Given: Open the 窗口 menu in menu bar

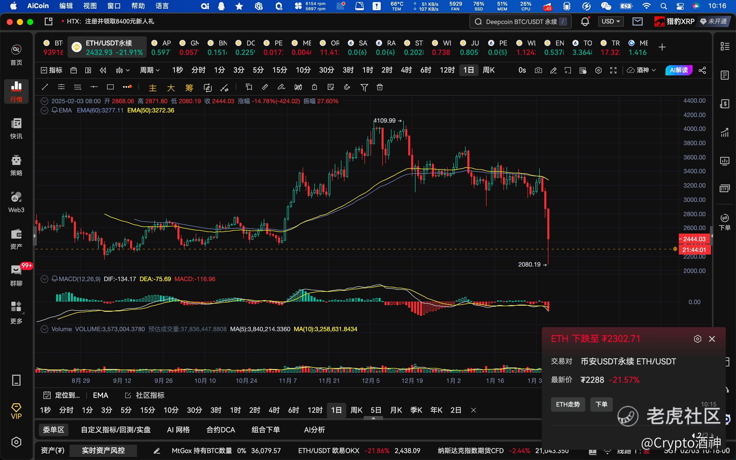Looking at the screenshot, I should click(x=114, y=6).
